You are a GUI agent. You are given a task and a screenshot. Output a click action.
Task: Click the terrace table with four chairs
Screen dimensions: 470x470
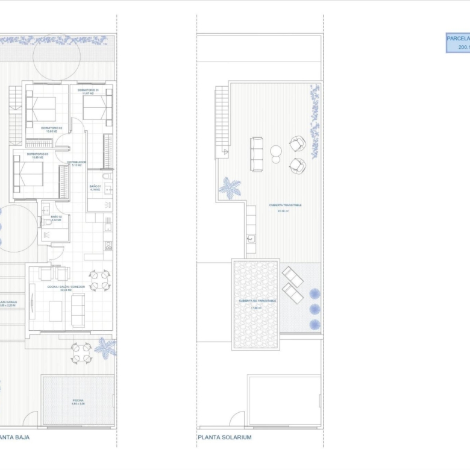(x=81, y=354)
